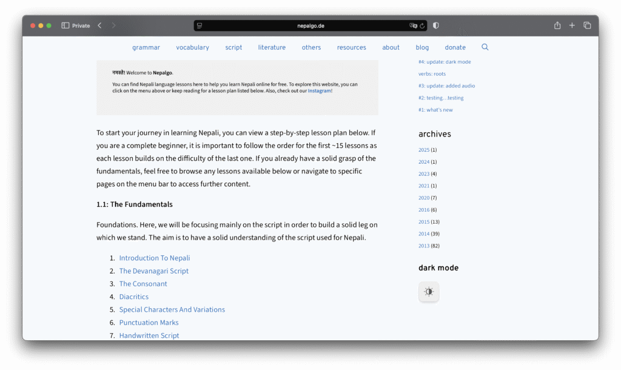Open the others menu
This screenshot has height=370, width=621.
coord(311,47)
